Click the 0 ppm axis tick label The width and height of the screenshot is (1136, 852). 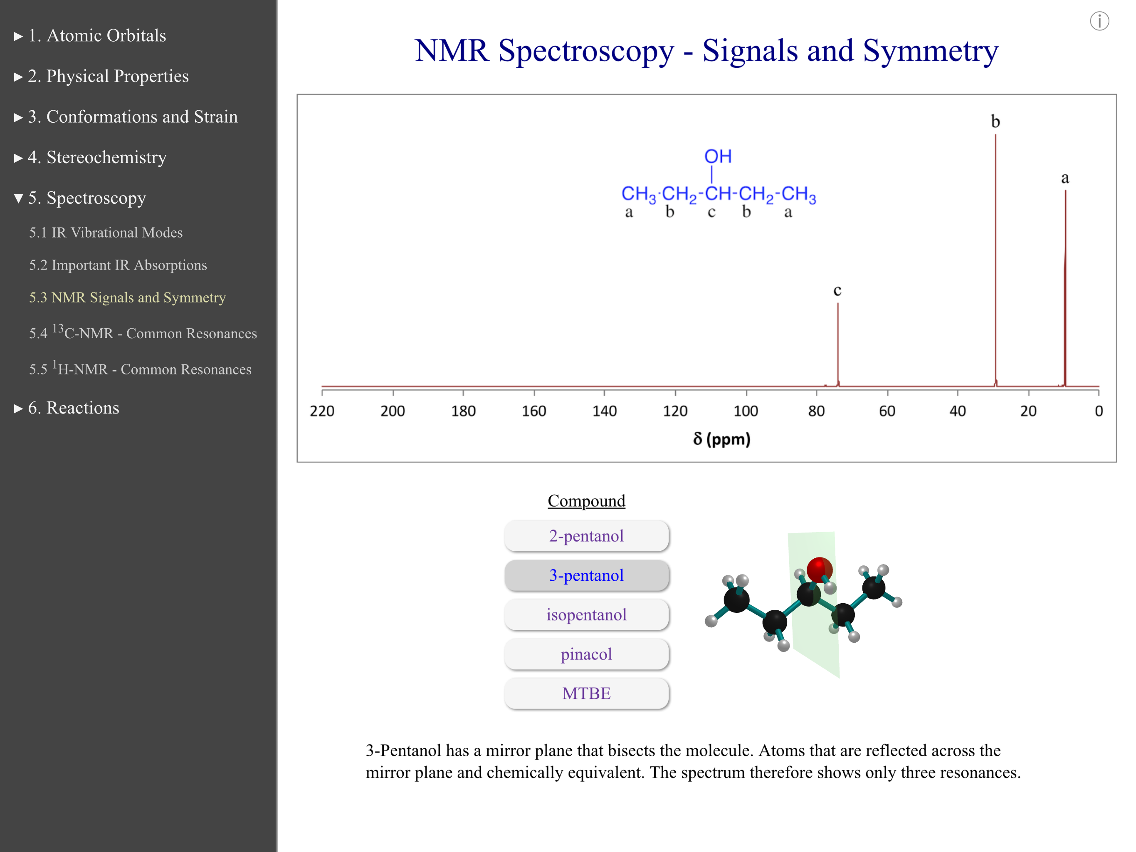[1099, 411]
